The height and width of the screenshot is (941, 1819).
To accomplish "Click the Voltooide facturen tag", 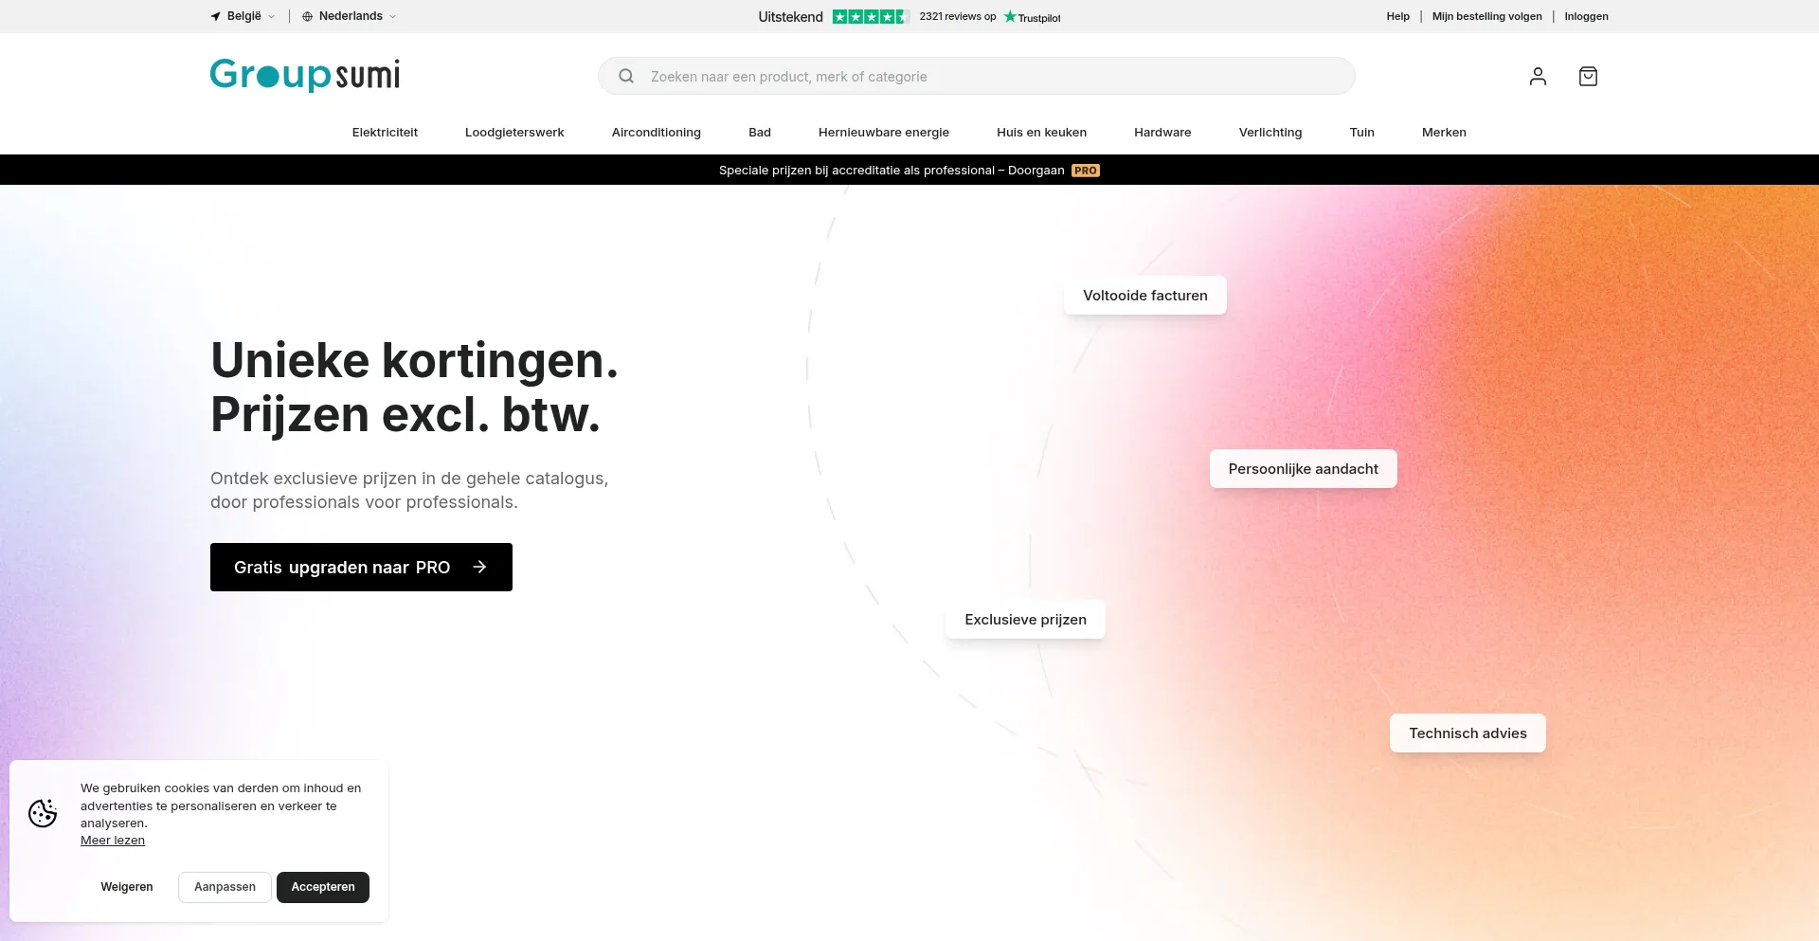I will tap(1145, 296).
